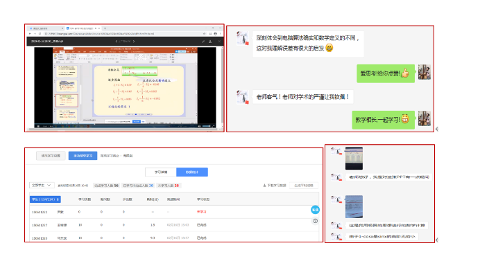This screenshot has height=259, width=480.
Task: Select the fourth slide thumbnail in PowerPoint
Action: 67,115
